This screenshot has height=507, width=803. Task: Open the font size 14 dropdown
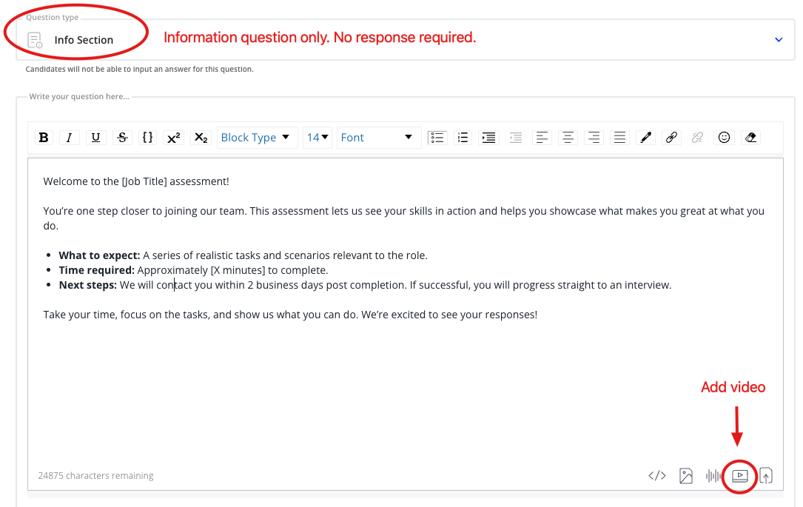point(317,137)
